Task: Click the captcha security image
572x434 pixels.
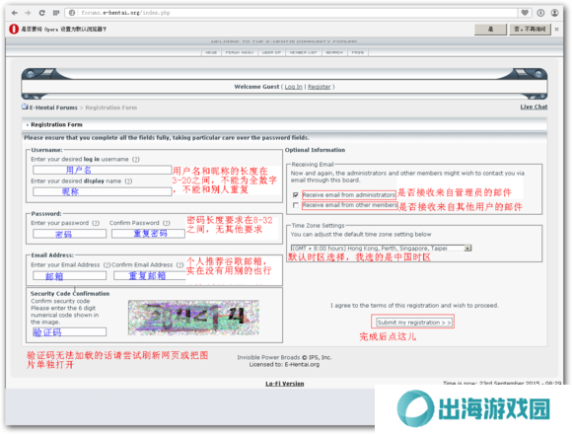Action: pos(193,318)
